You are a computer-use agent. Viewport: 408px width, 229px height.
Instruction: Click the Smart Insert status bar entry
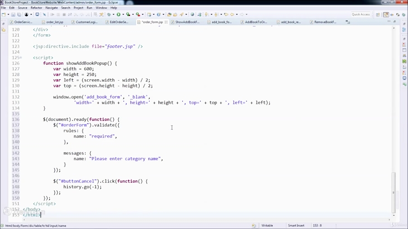296,226
